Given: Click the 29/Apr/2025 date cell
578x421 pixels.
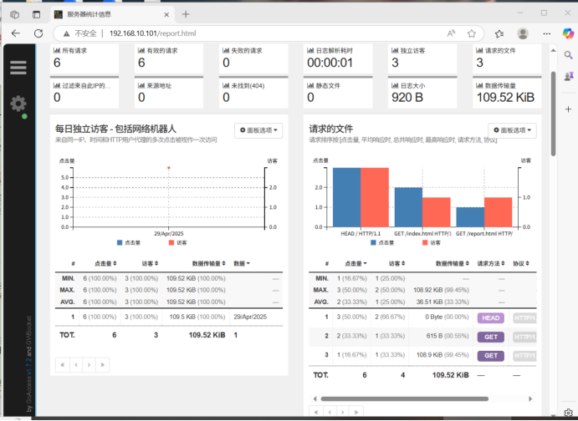Looking at the screenshot, I should pyautogui.click(x=250, y=317).
